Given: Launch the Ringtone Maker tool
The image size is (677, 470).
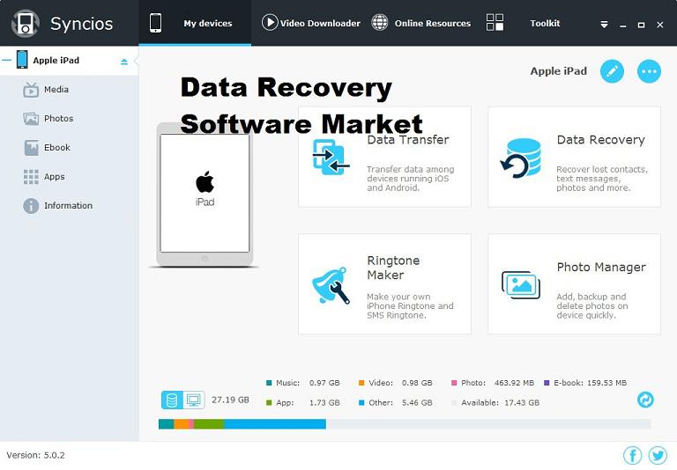Looking at the screenshot, I should 384,284.
